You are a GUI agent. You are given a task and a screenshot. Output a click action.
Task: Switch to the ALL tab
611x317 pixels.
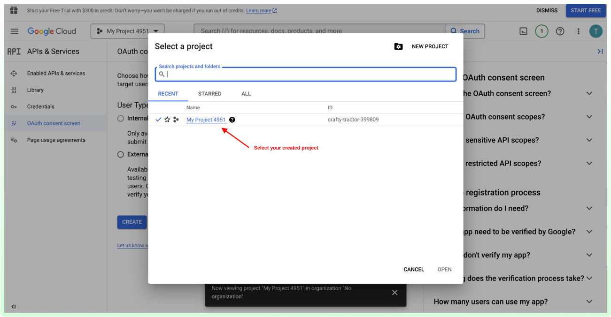tap(246, 93)
